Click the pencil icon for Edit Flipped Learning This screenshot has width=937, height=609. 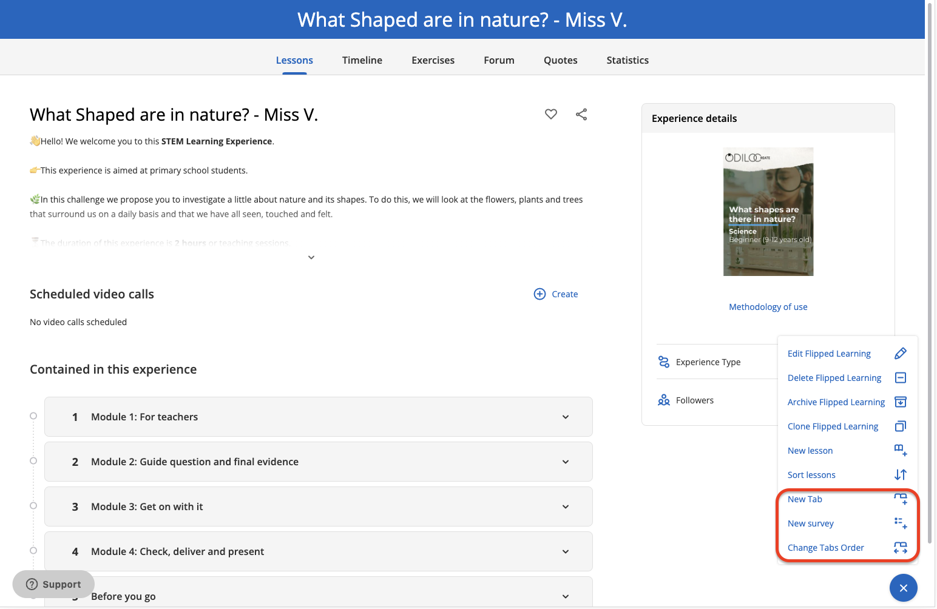901,354
